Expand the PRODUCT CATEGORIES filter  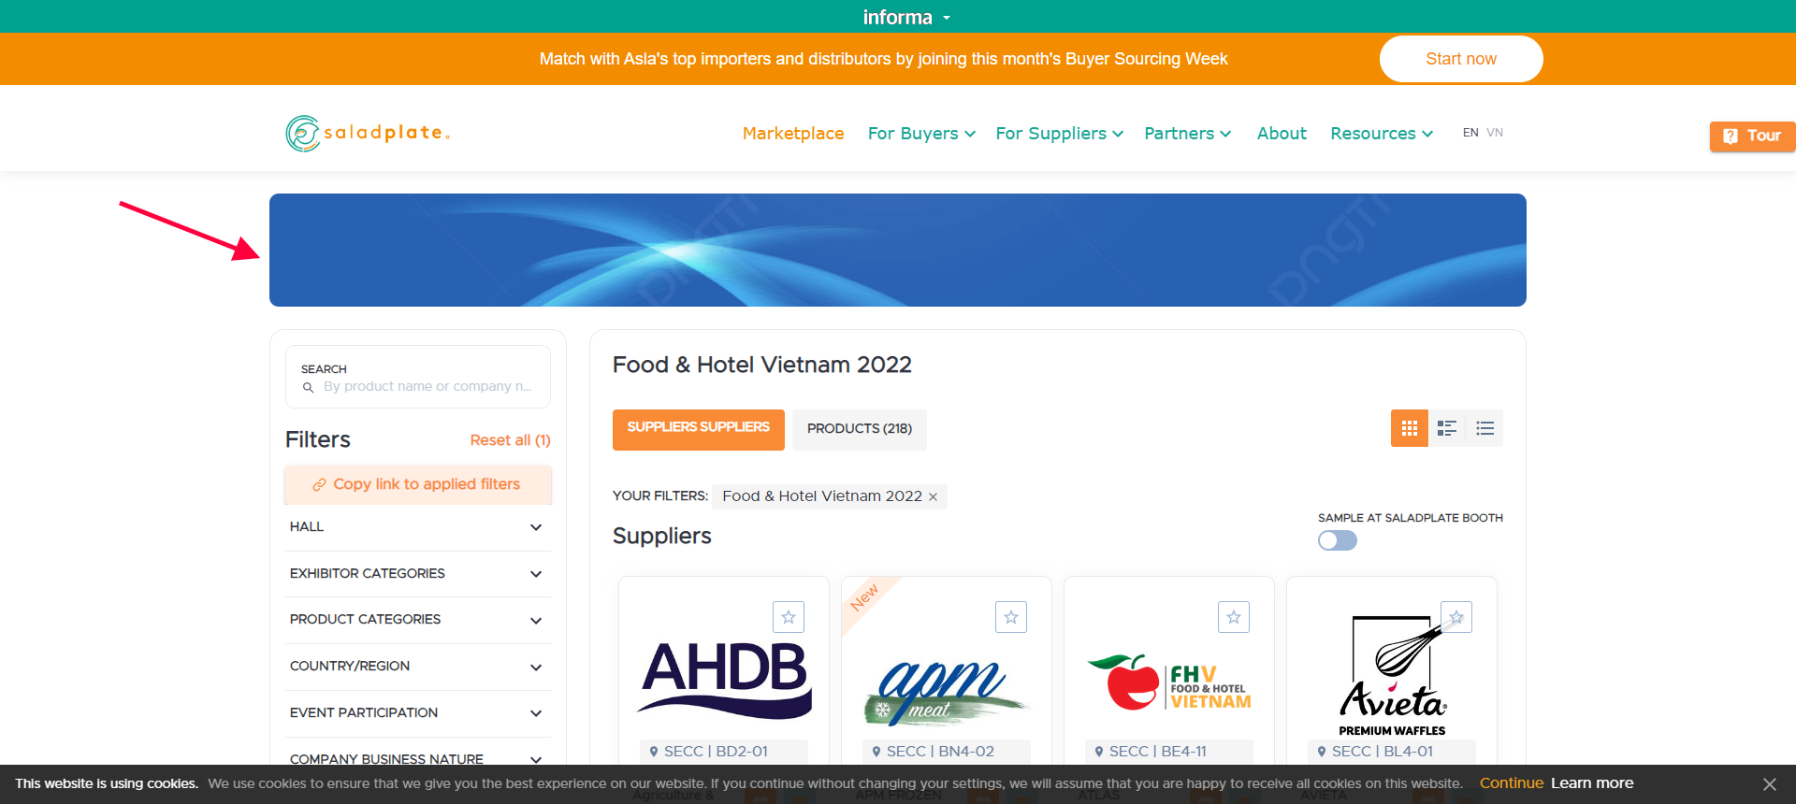[x=418, y=620]
